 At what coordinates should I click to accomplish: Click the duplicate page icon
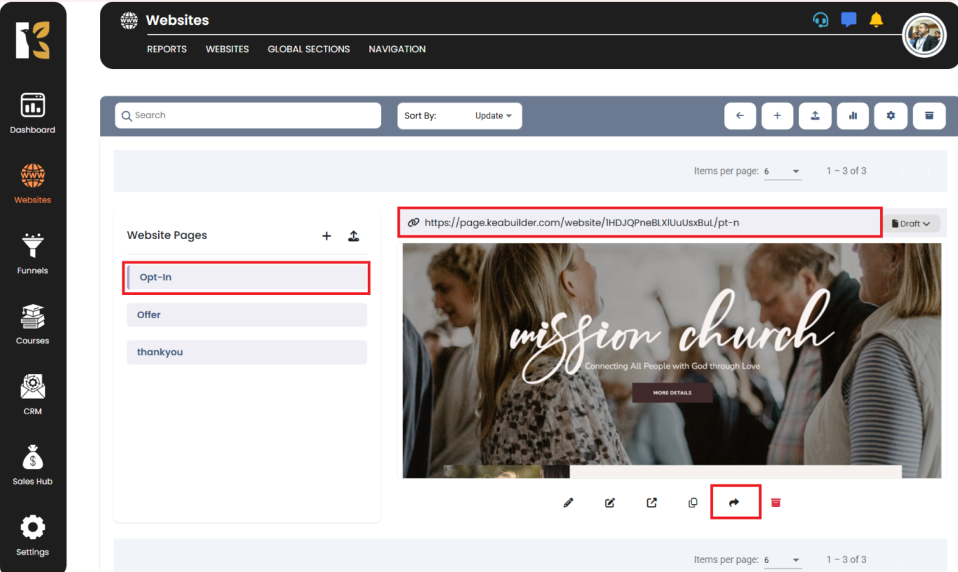693,502
